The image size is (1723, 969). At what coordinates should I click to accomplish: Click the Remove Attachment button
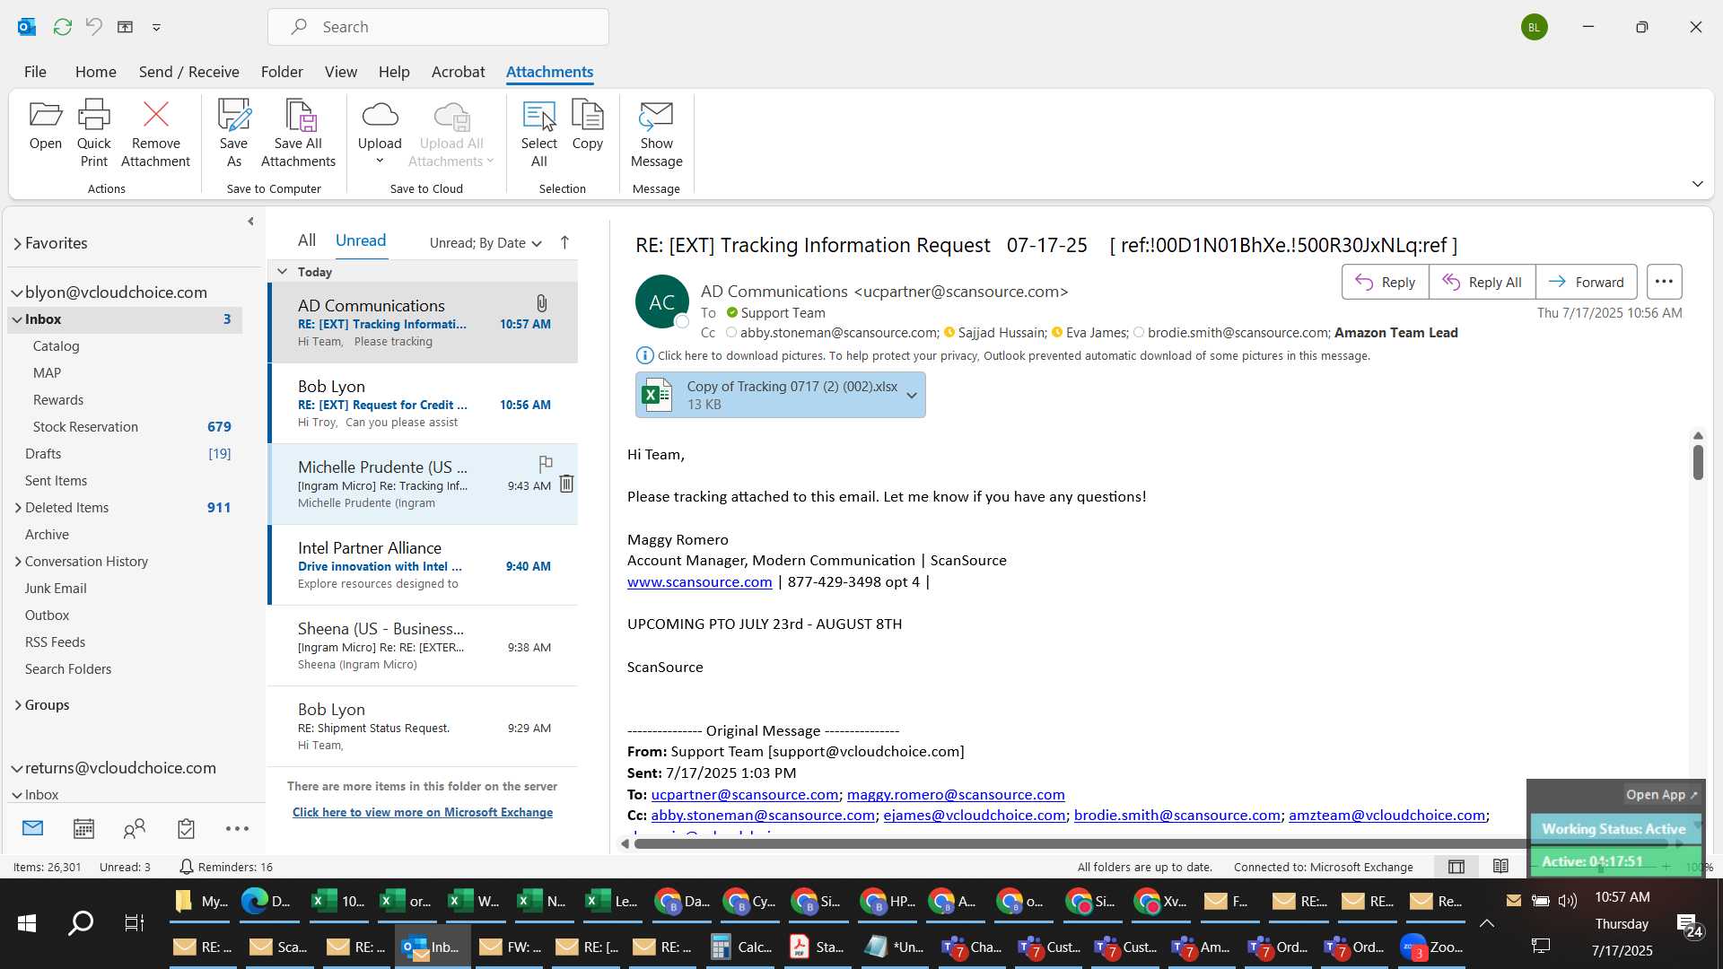tap(155, 134)
